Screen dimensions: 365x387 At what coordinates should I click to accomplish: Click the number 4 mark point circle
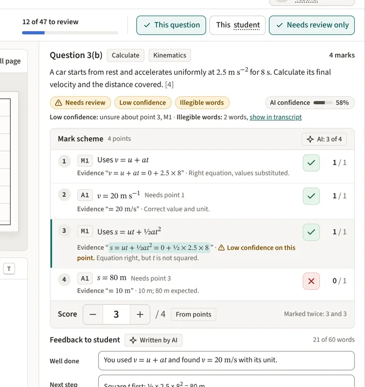pyautogui.click(x=64, y=279)
